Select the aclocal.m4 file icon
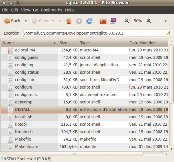This screenshot has width=174, height=162. pos(11,50)
